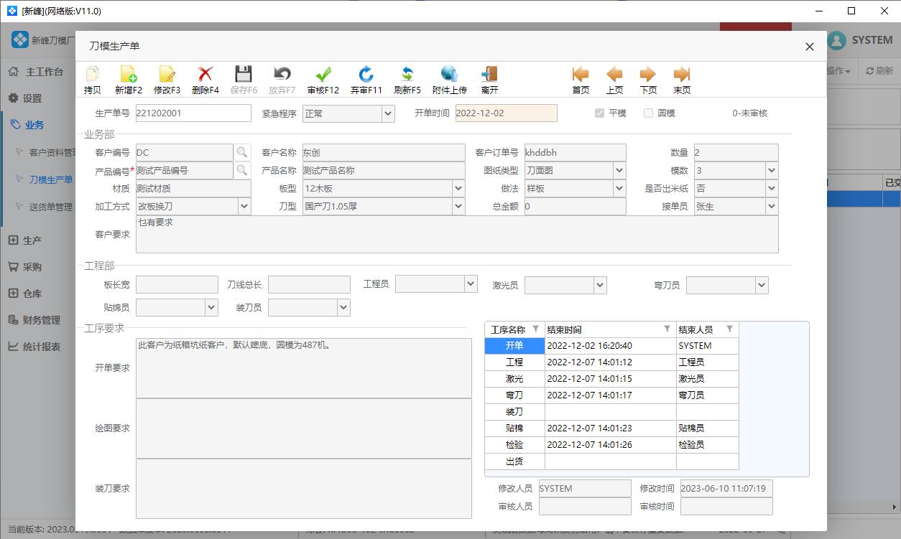Click the 离开 exit icon

pyautogui.click(x=490, y=74)
